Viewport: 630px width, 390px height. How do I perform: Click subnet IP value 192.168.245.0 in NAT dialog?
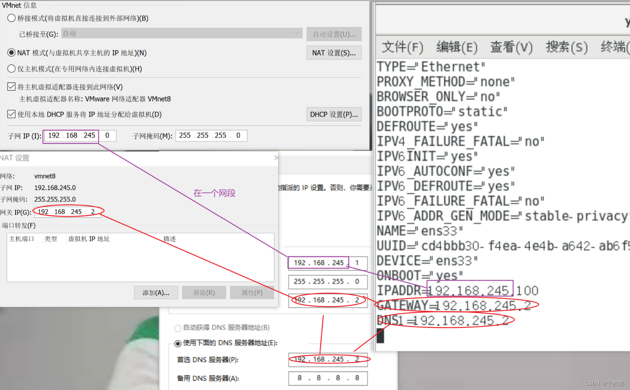pos(55,188)
